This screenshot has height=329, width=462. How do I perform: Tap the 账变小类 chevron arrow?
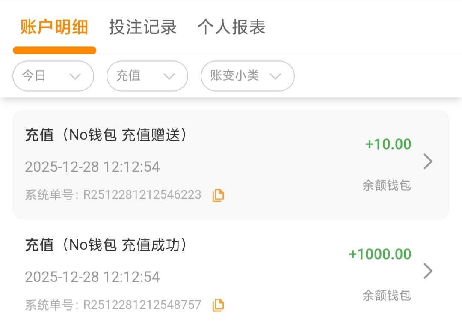coord(275,76)
